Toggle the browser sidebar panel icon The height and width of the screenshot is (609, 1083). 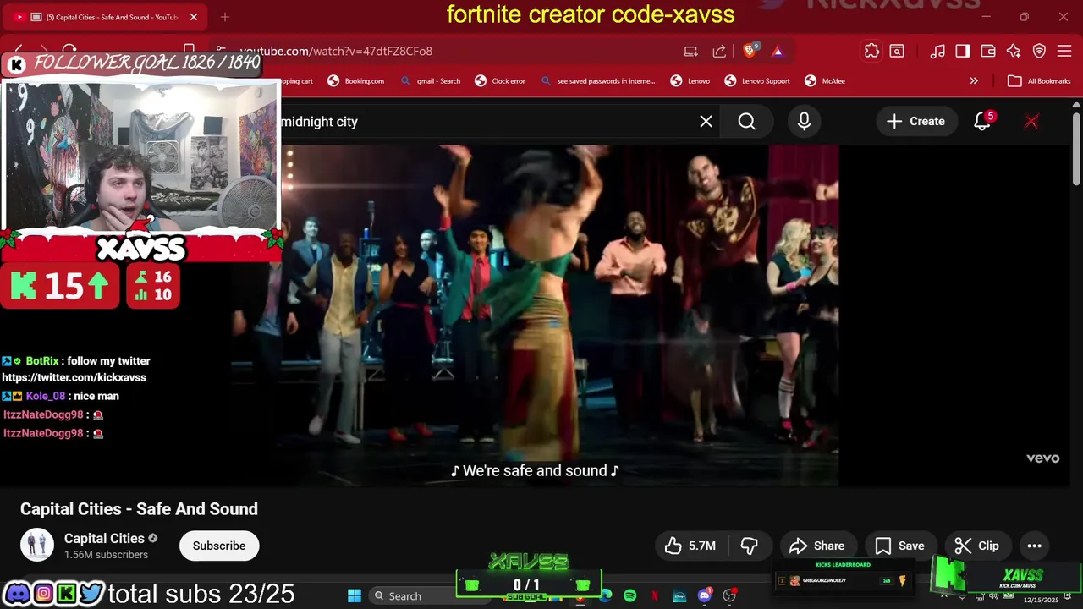(963, 51)
